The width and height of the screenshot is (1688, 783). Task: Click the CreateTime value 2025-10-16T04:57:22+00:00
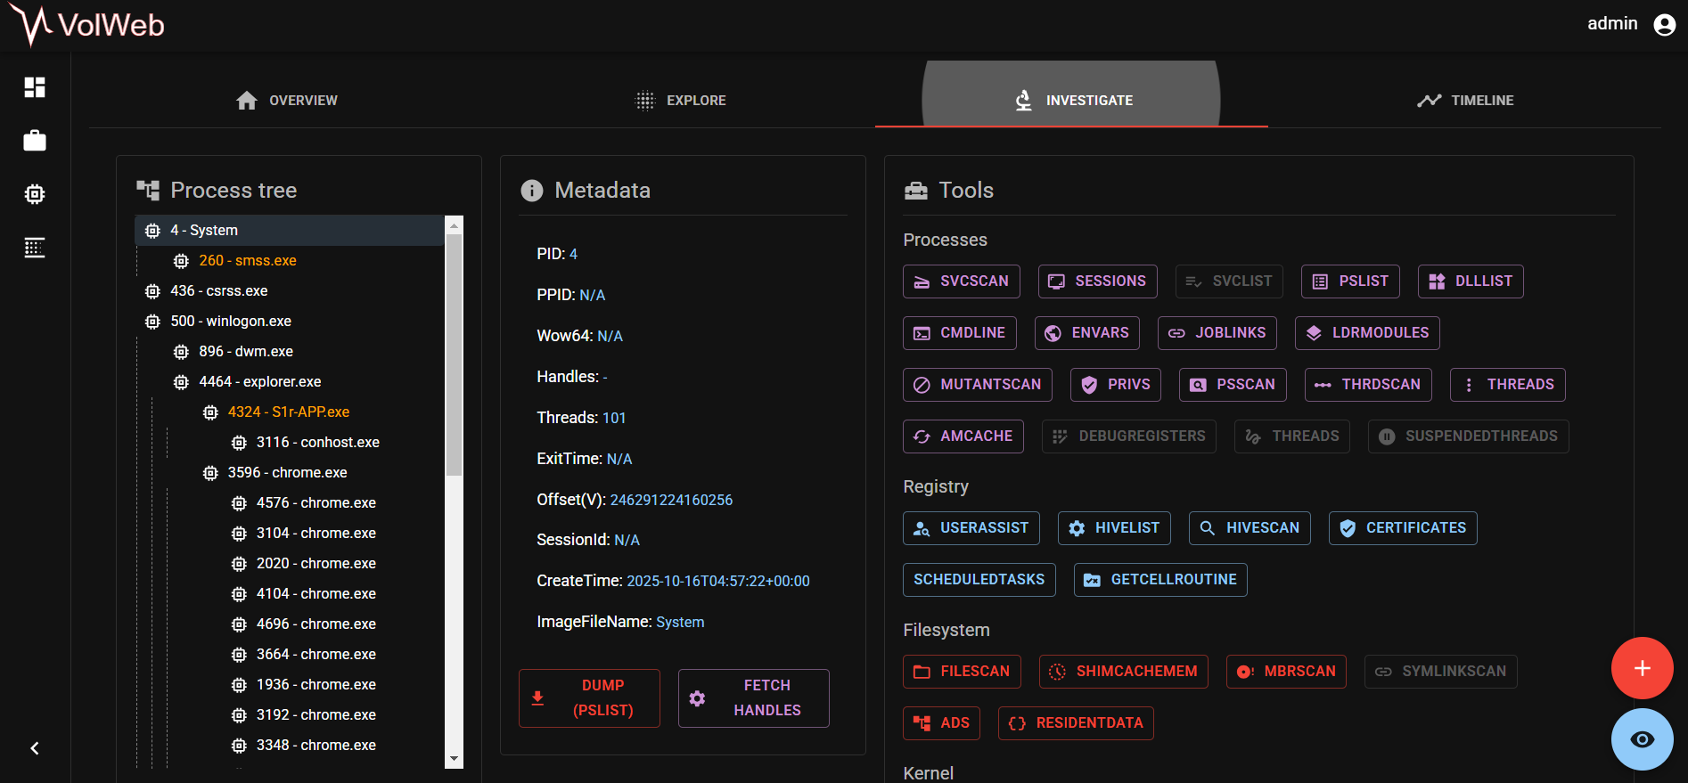coord(718,581)
